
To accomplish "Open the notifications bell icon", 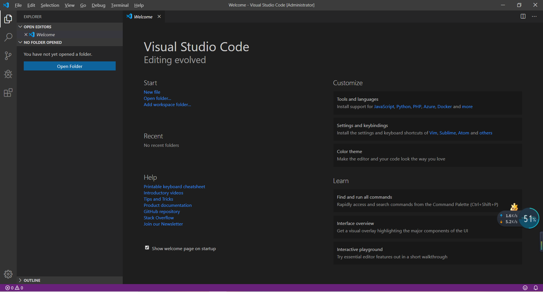I will 536,288.
